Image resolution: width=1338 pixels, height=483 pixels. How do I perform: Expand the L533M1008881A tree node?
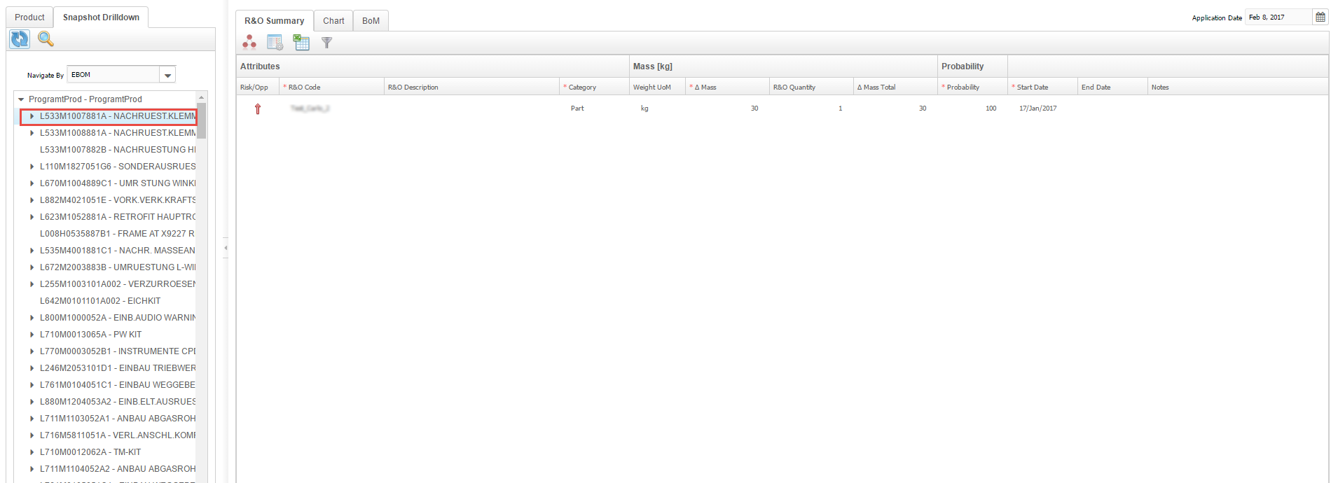(32, 133)
